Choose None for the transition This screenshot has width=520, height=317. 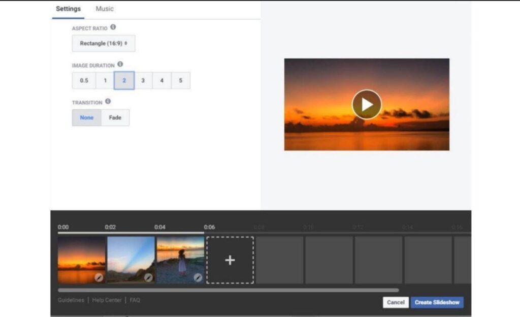[x=87, y=117]
